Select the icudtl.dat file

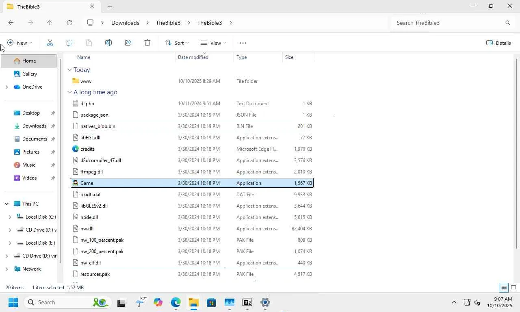[192, 195]
